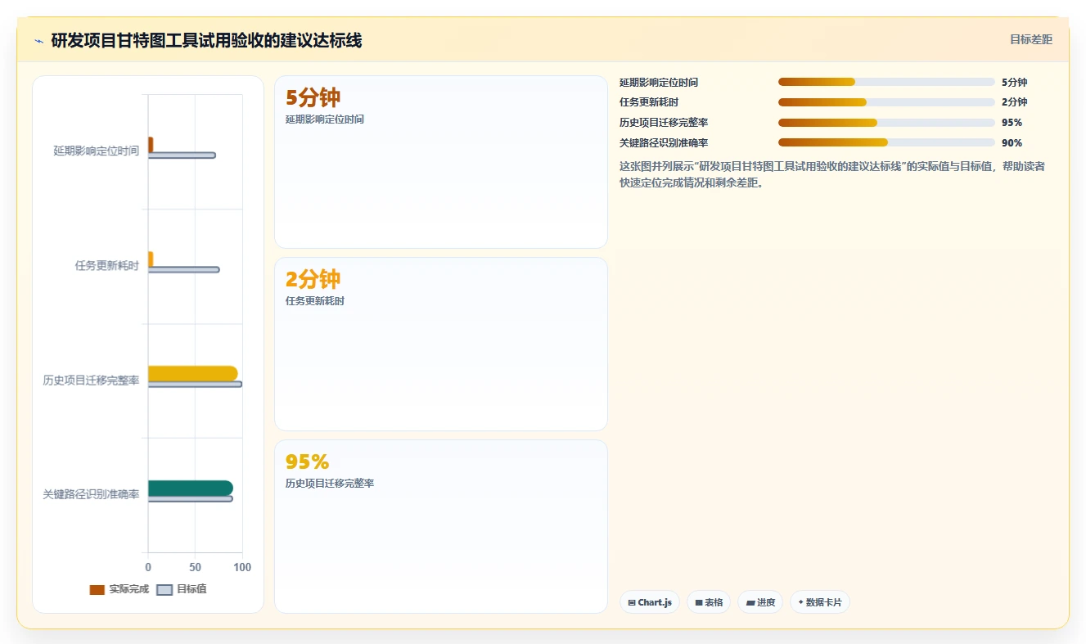The height and width of the screenshot is (644, 1086).
Task: Click the orange 实际完成 legend swatch
Action: [x=97, y=589]
